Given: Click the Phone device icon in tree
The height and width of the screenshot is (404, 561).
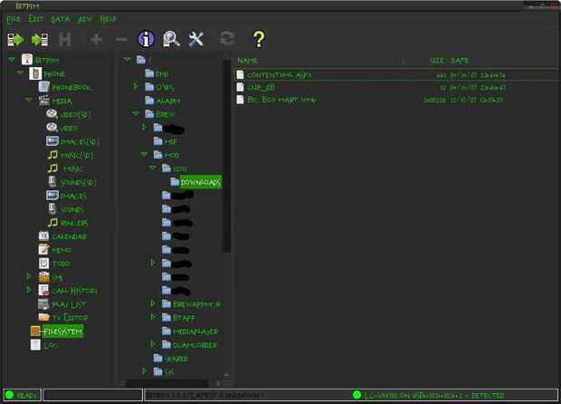Looking at the screenshot, I should click(x=35, y=73).
